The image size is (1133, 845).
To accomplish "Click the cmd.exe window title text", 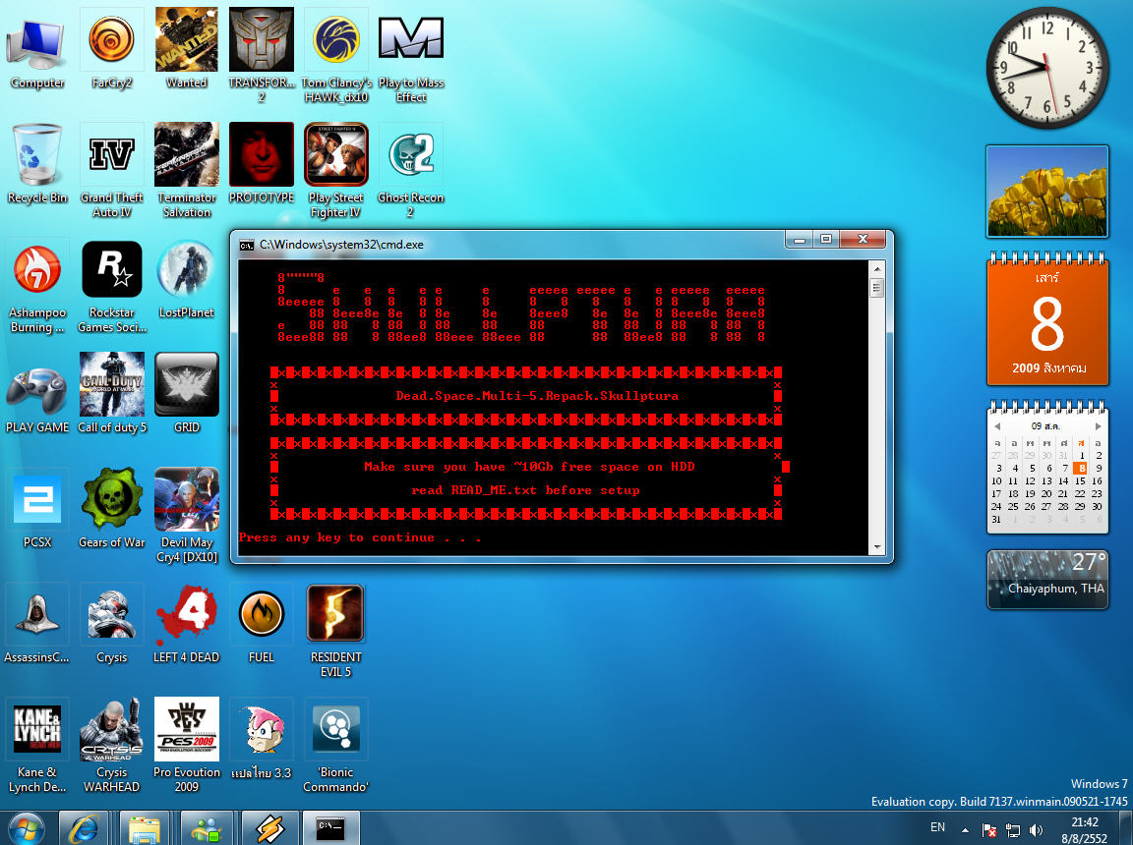I will point(342,245).
